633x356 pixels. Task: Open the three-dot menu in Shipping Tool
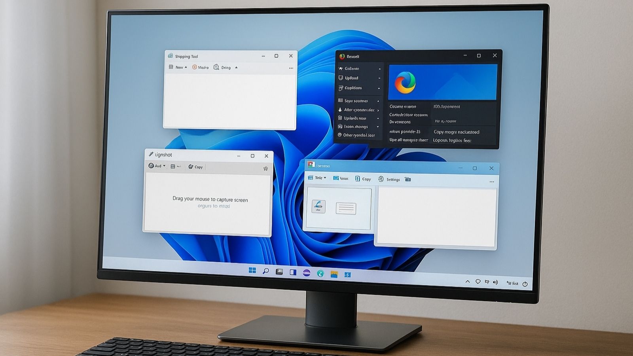pos(291,68)
